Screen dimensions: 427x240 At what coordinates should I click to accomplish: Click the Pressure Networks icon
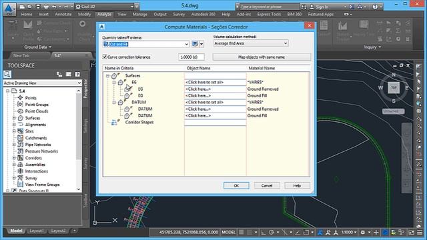[x=20, y=151]
